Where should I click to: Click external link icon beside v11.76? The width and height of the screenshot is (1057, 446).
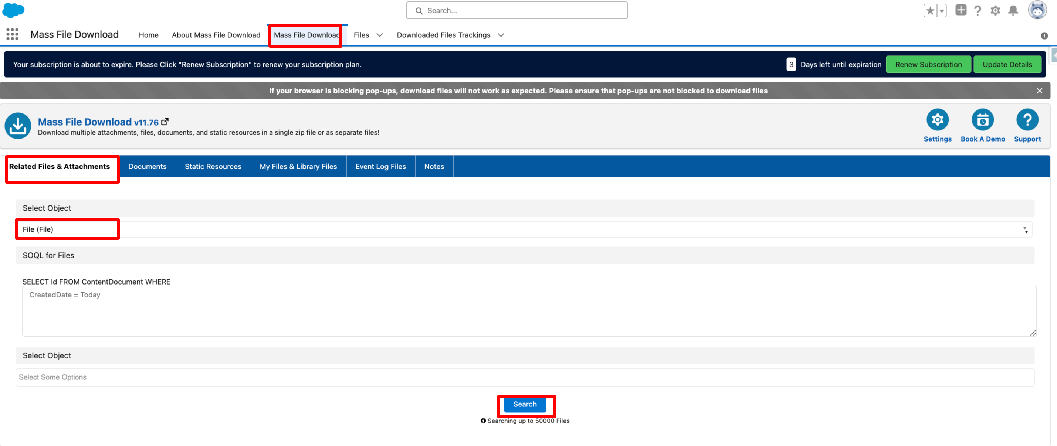coord(165,122)
